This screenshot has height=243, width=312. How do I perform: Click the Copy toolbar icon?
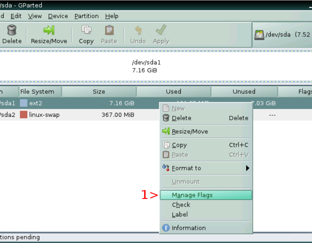[86, 30]
